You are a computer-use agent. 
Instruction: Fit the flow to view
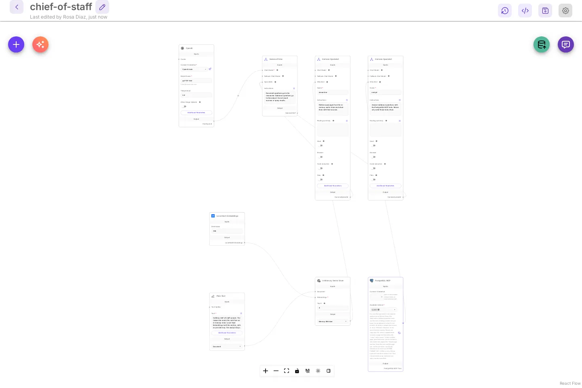pos(287,371)
